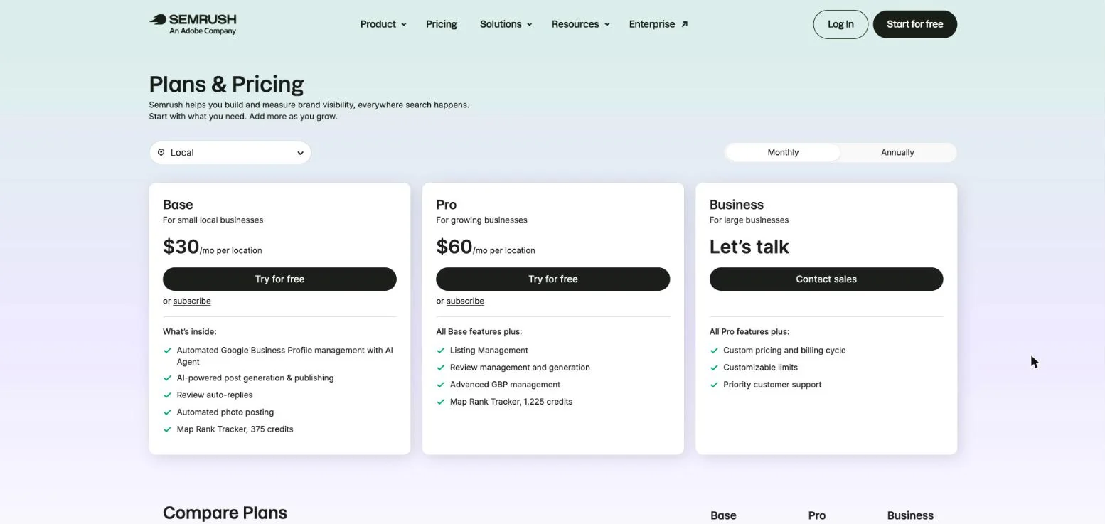The image size is (1105, 524).
Task: Click "Customizable limits" feature text
Action: point(760,368)
